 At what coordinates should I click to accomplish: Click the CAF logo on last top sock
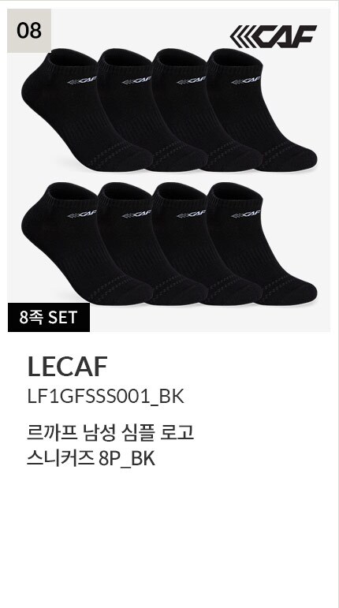click(246, 80)
